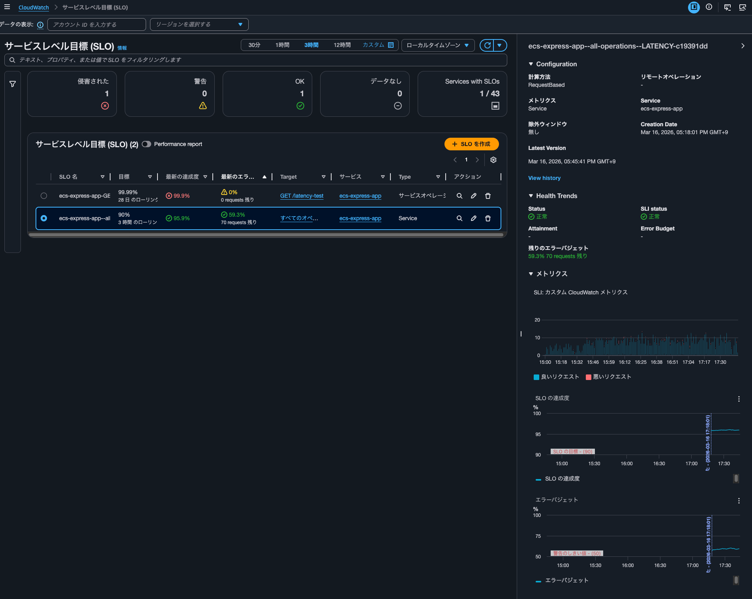Edit the selected 90% SLO with pencil icon
752x599 pixels.
pyautogui.click(x=473, y=219)
